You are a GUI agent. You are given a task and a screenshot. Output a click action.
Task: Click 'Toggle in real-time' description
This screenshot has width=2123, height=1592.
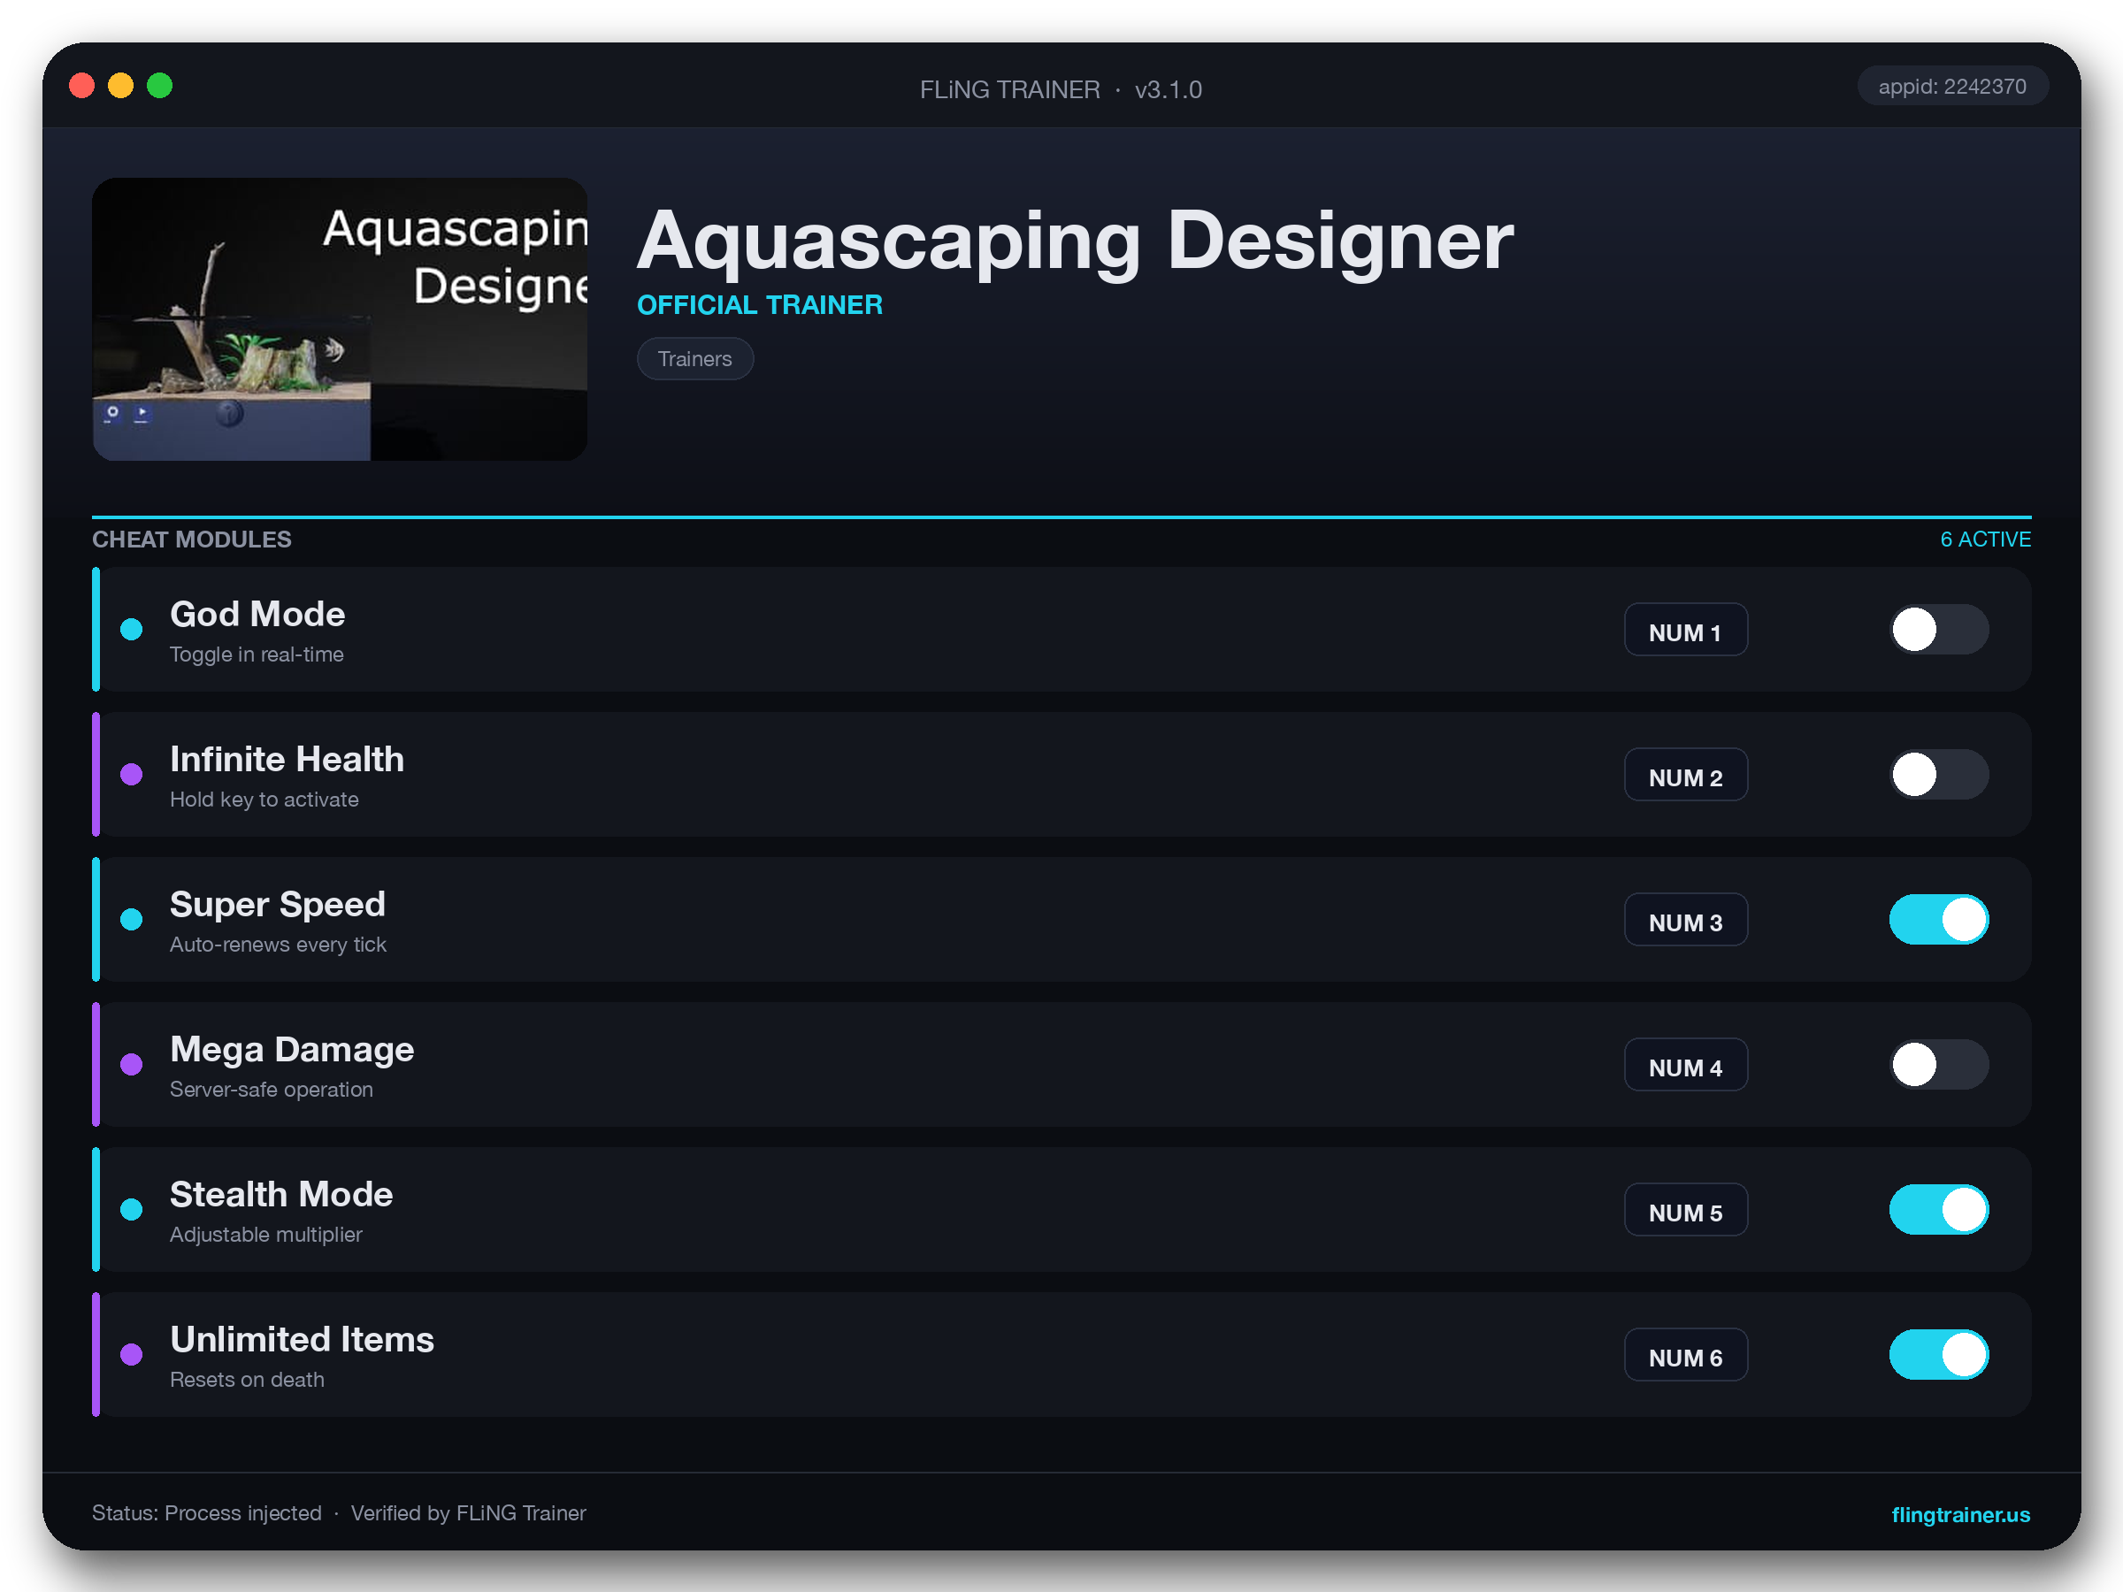click(257, 654)
